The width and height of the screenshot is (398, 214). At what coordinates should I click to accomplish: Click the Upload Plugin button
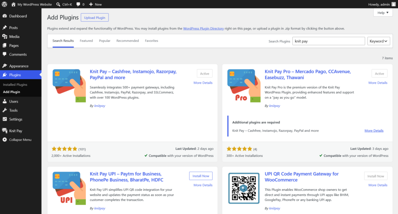pos(95,17)
